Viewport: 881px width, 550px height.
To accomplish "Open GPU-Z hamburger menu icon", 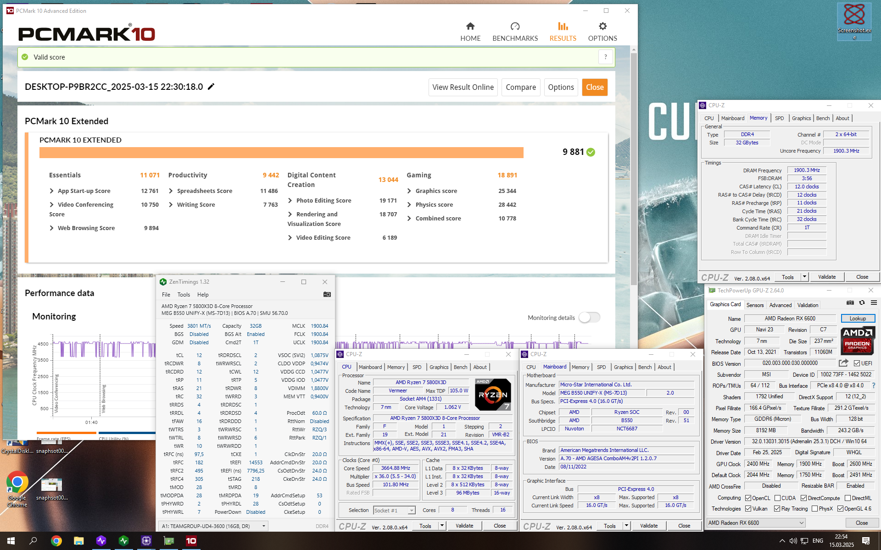I will click(874, 302).
